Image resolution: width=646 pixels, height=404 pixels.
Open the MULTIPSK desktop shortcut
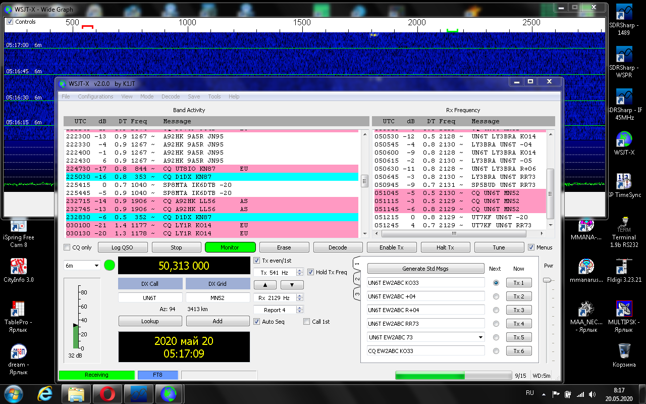coord(624,310)
